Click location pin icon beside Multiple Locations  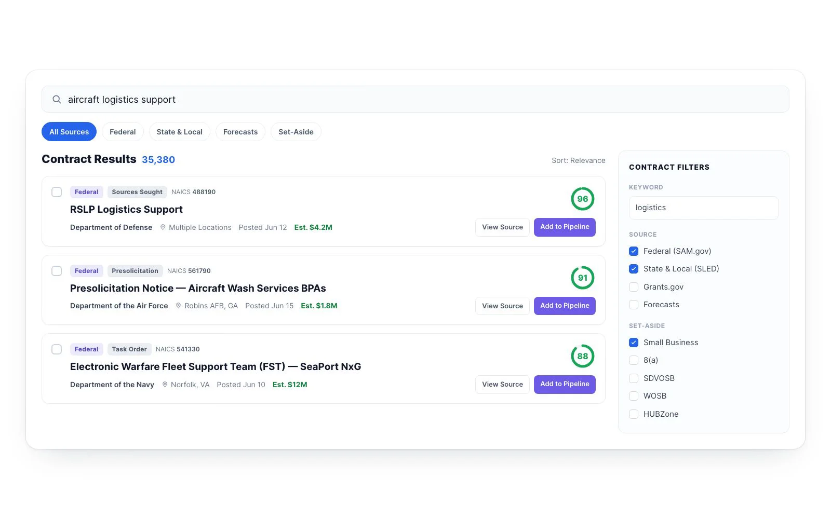coord(163,227)
